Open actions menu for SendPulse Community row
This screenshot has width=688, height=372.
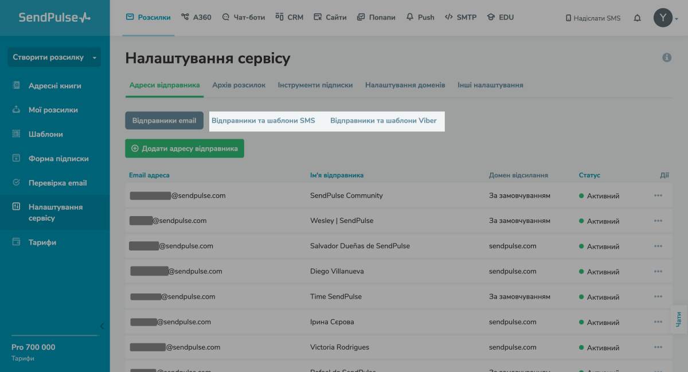658,195
